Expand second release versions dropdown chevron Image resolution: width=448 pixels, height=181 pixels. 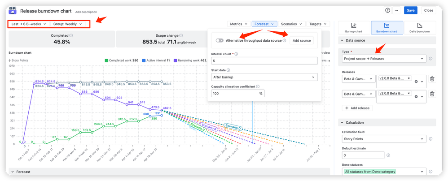422,97
